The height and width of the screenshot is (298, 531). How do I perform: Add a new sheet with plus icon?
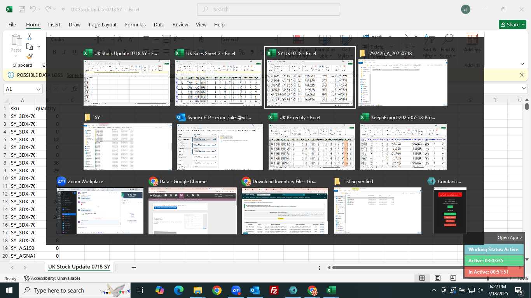tap(134, 267)
